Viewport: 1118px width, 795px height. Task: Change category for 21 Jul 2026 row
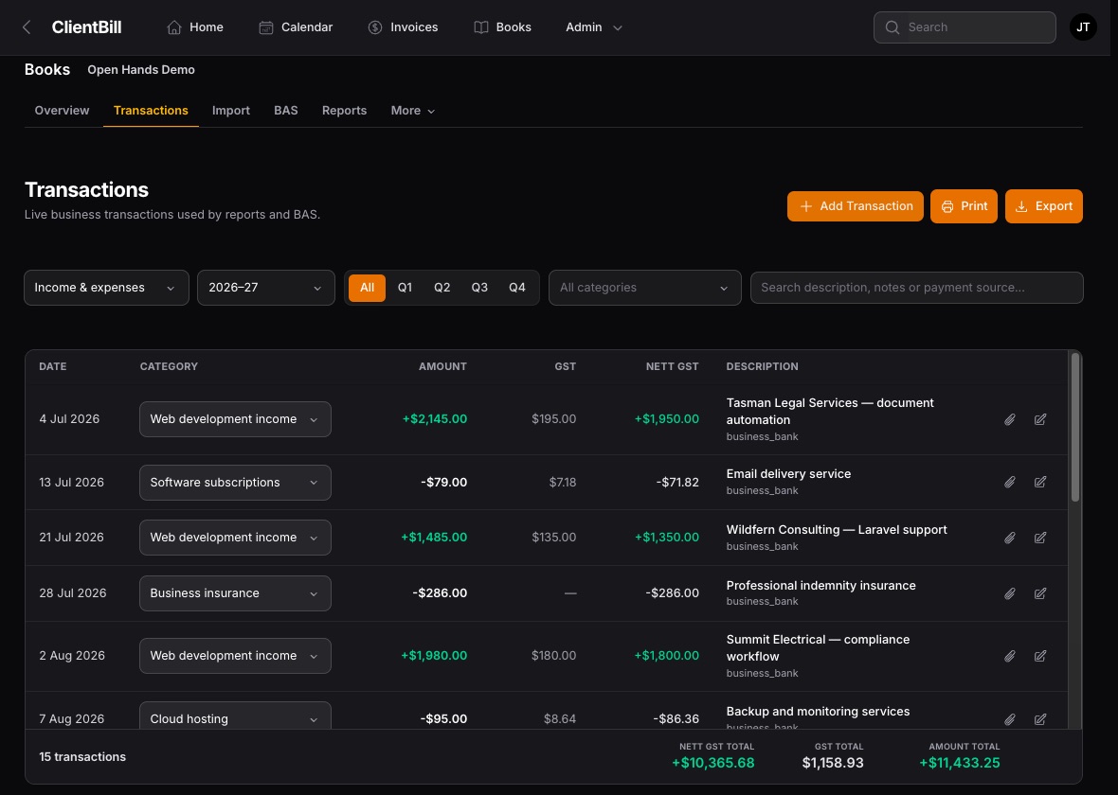coord(235,538)
